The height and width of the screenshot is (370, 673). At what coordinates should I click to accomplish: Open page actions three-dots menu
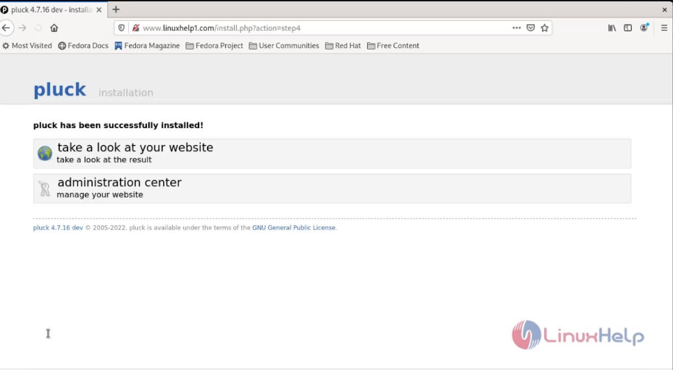tap(516, 28)
